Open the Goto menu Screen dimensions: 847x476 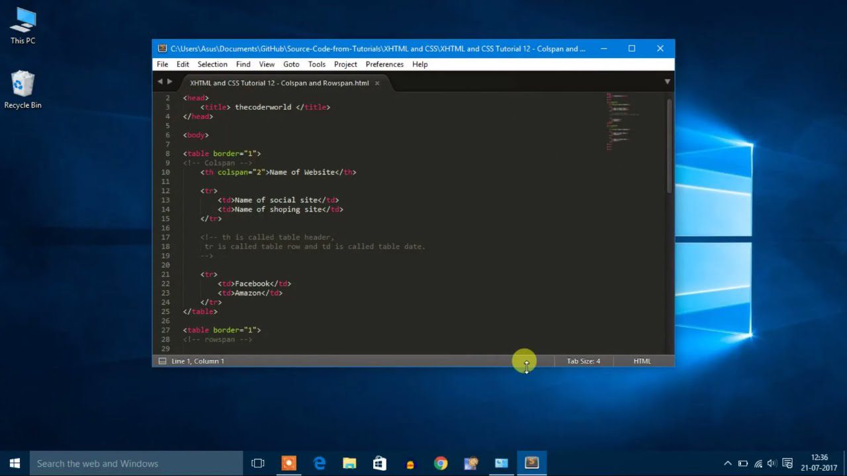point(291,64)
